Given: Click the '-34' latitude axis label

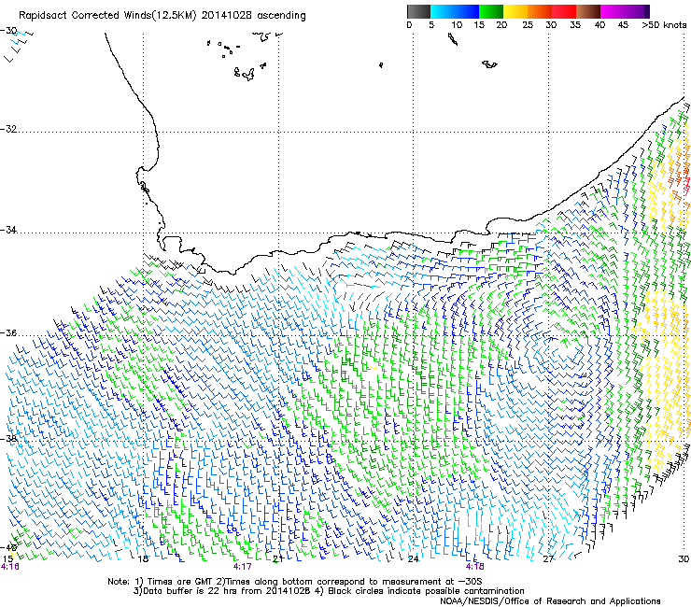Looking at the screenshot, I should tap(8, 230).
